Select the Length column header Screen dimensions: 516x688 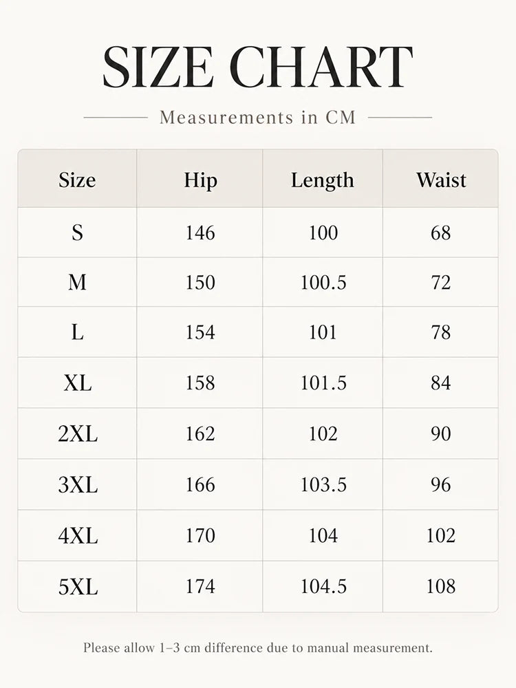[323, 181]
